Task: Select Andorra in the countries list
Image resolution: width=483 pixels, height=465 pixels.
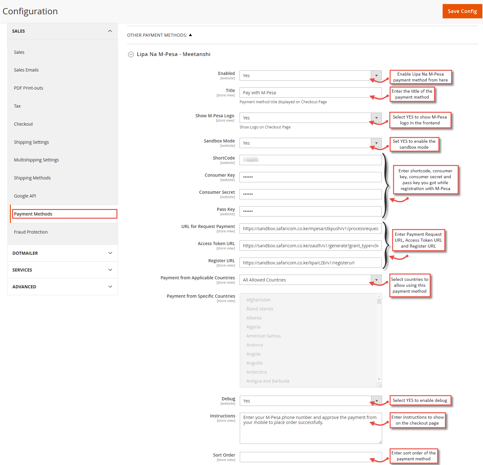Action: [x=255, y=345]
